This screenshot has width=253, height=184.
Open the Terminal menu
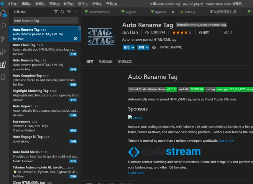pos(97,4)
